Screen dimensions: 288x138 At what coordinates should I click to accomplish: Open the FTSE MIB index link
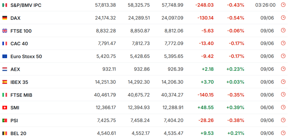21,95
